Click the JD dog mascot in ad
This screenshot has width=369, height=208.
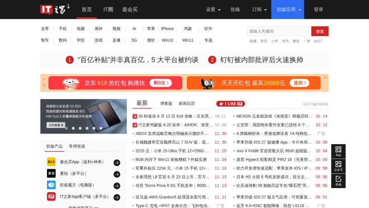click(x=71, y=84)
